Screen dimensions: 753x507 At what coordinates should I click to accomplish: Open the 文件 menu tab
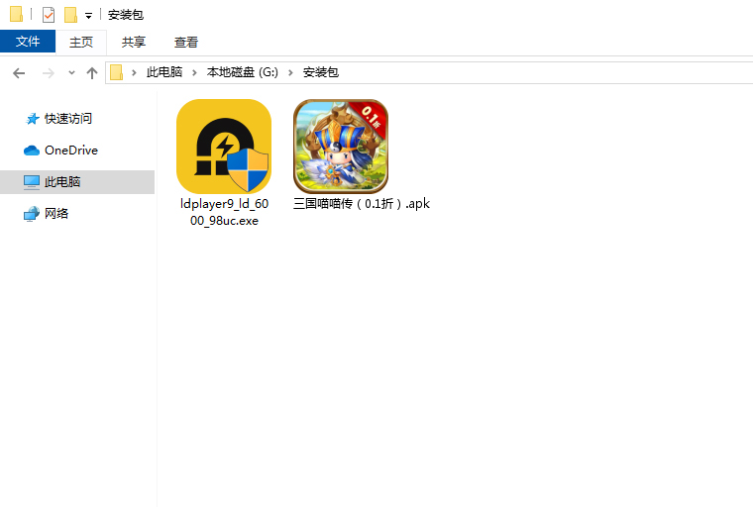[x=28, y=42]
